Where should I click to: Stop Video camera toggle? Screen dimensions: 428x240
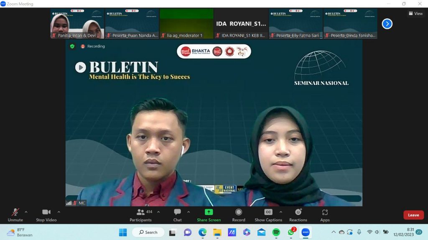pos(46,212)
